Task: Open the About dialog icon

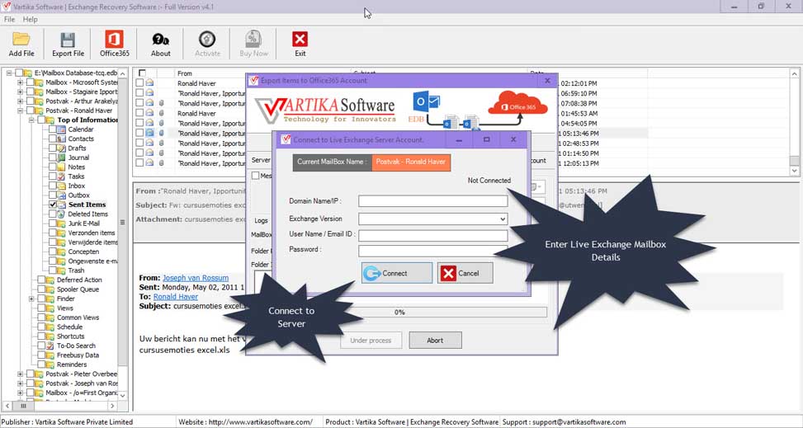Action: 160,40
